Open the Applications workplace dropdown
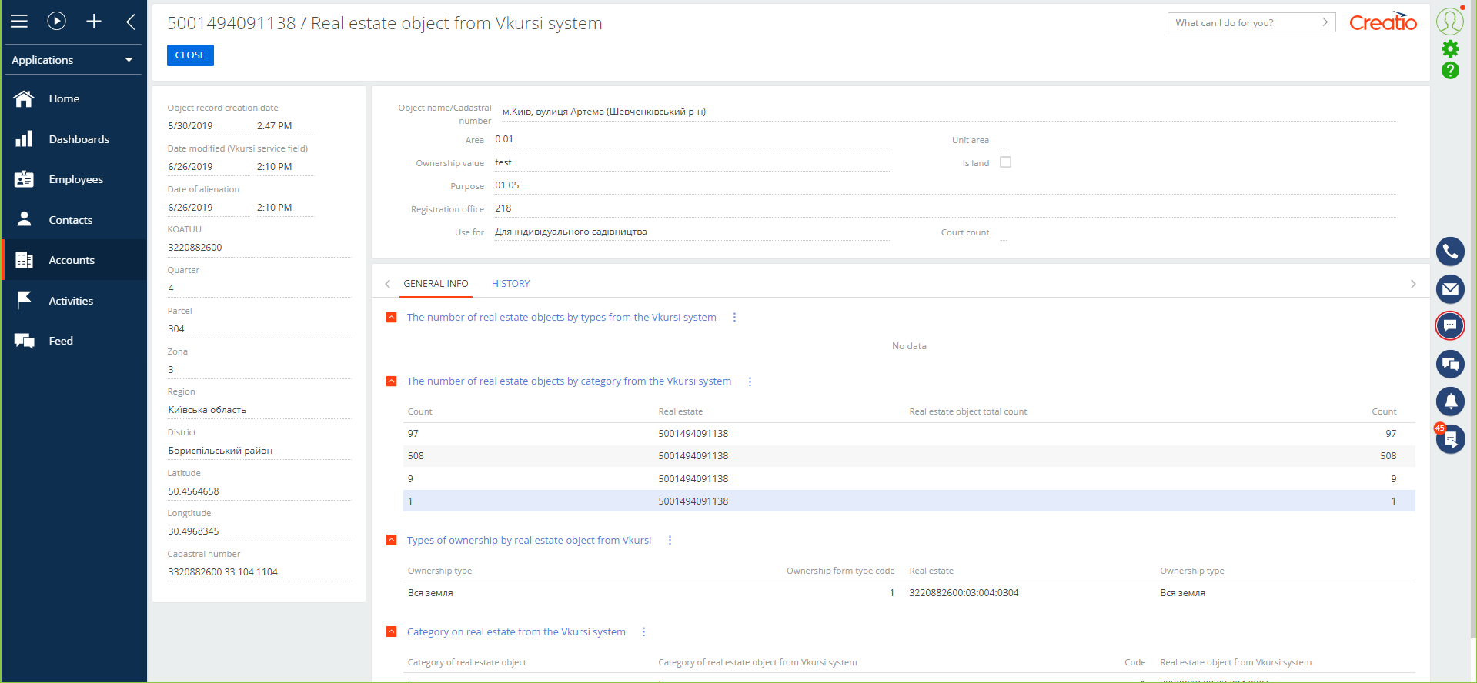1477x683 pixels. click(x=72, y=60)
